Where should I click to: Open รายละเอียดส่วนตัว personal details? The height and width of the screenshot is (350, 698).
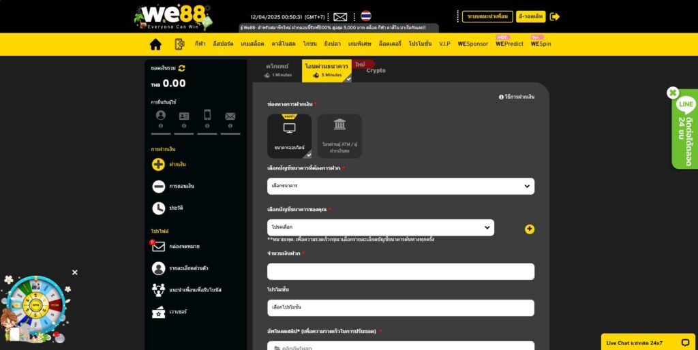click(x=180, y=268)
